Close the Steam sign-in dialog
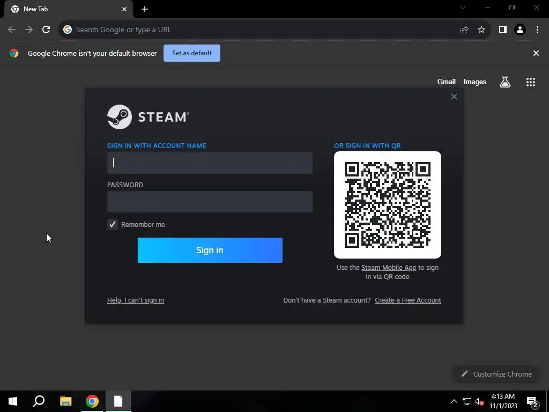Screen dimensions: 549x412 [x=454, y=97]
